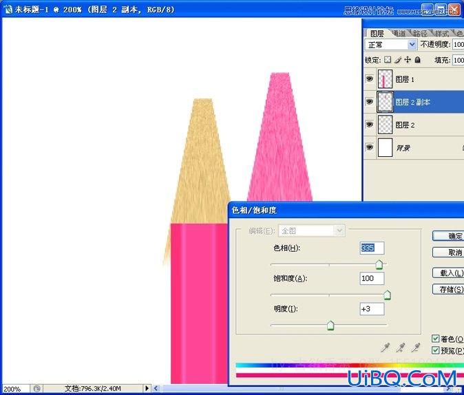Switch to the 通道 tab
Image resolution: width=464 pixels, height=395 pixels.
click(399, 34)
